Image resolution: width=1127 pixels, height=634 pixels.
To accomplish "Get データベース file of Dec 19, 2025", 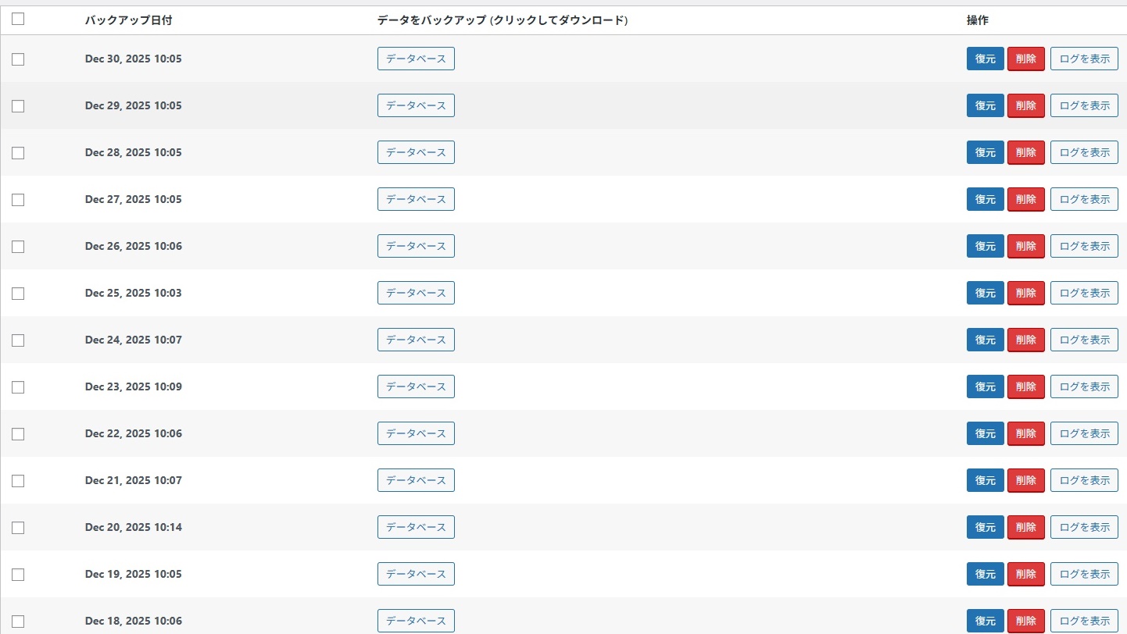I will click(x=416, y=574).
